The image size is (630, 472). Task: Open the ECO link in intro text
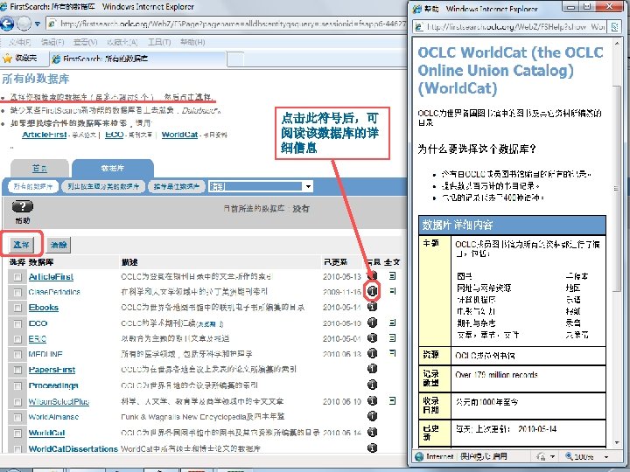point(114,135)
